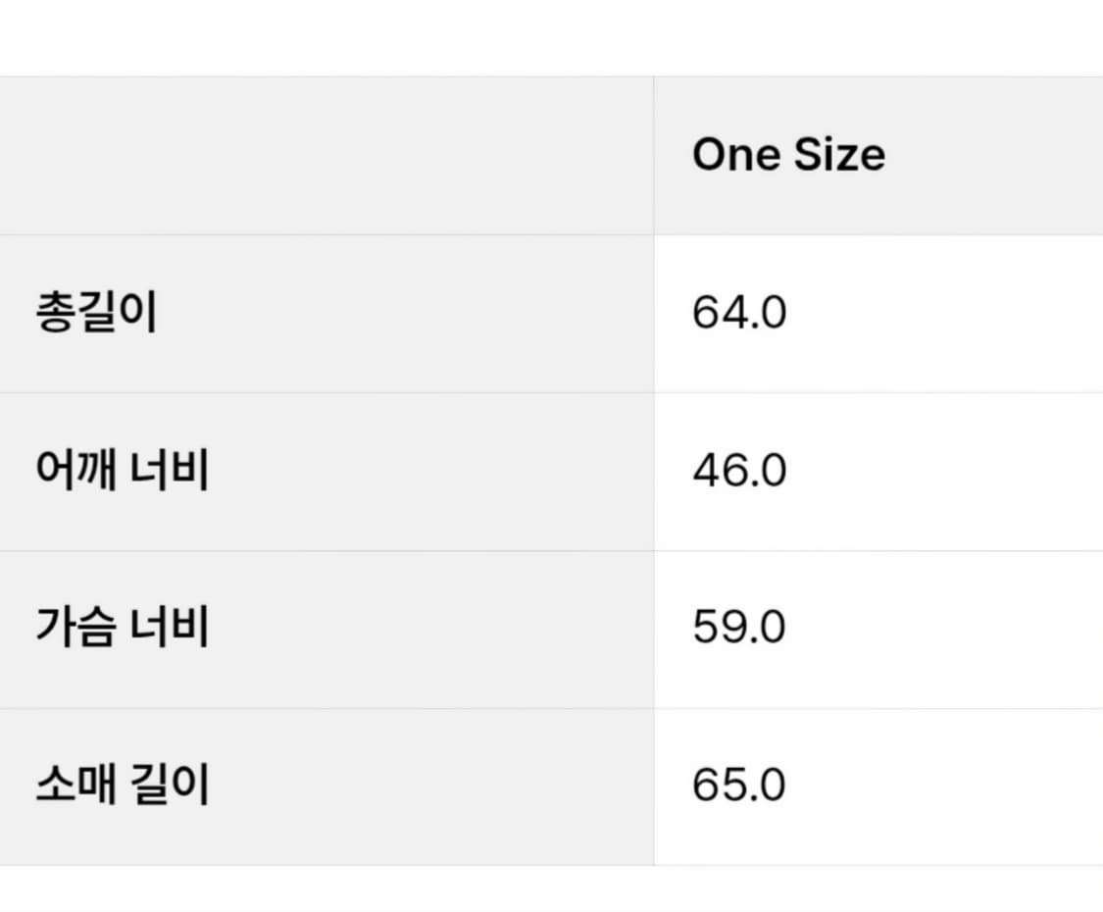Viewport: 1103px width, 912px height.
Task: Tap the value beside 가슴 너비
Action: [x=739, y=629]
